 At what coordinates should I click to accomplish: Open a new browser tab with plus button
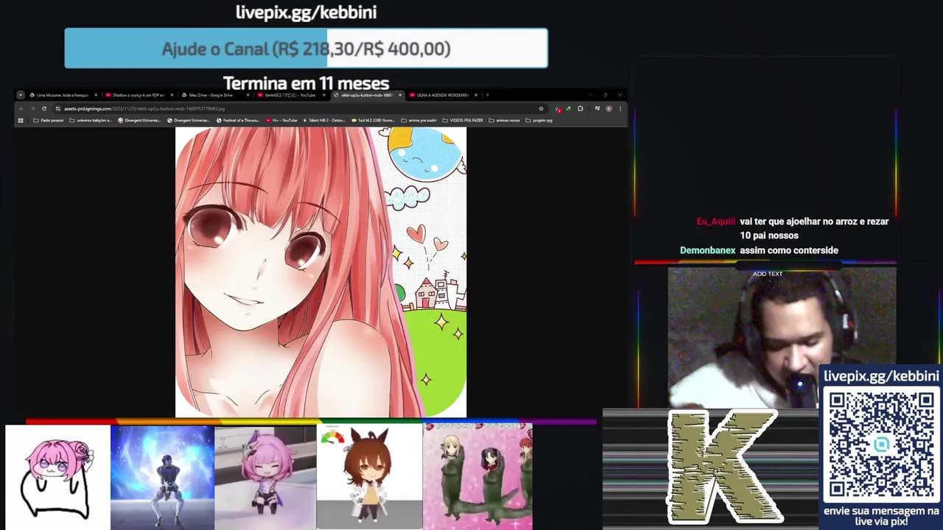pos(487,95)
